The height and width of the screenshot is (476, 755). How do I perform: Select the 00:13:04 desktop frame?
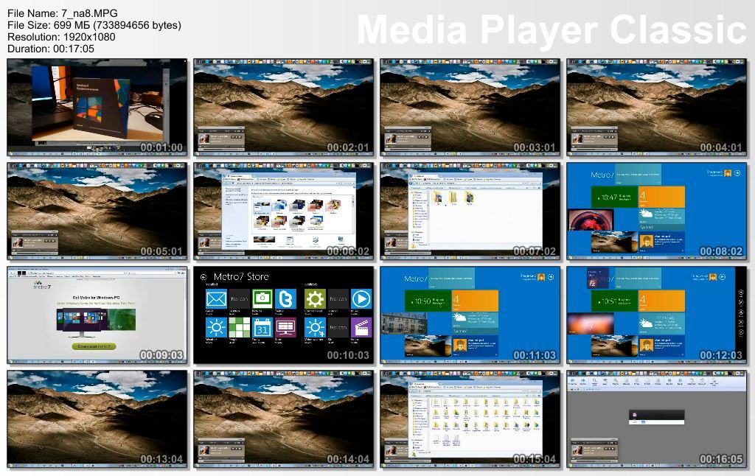[x=97, y=419]
